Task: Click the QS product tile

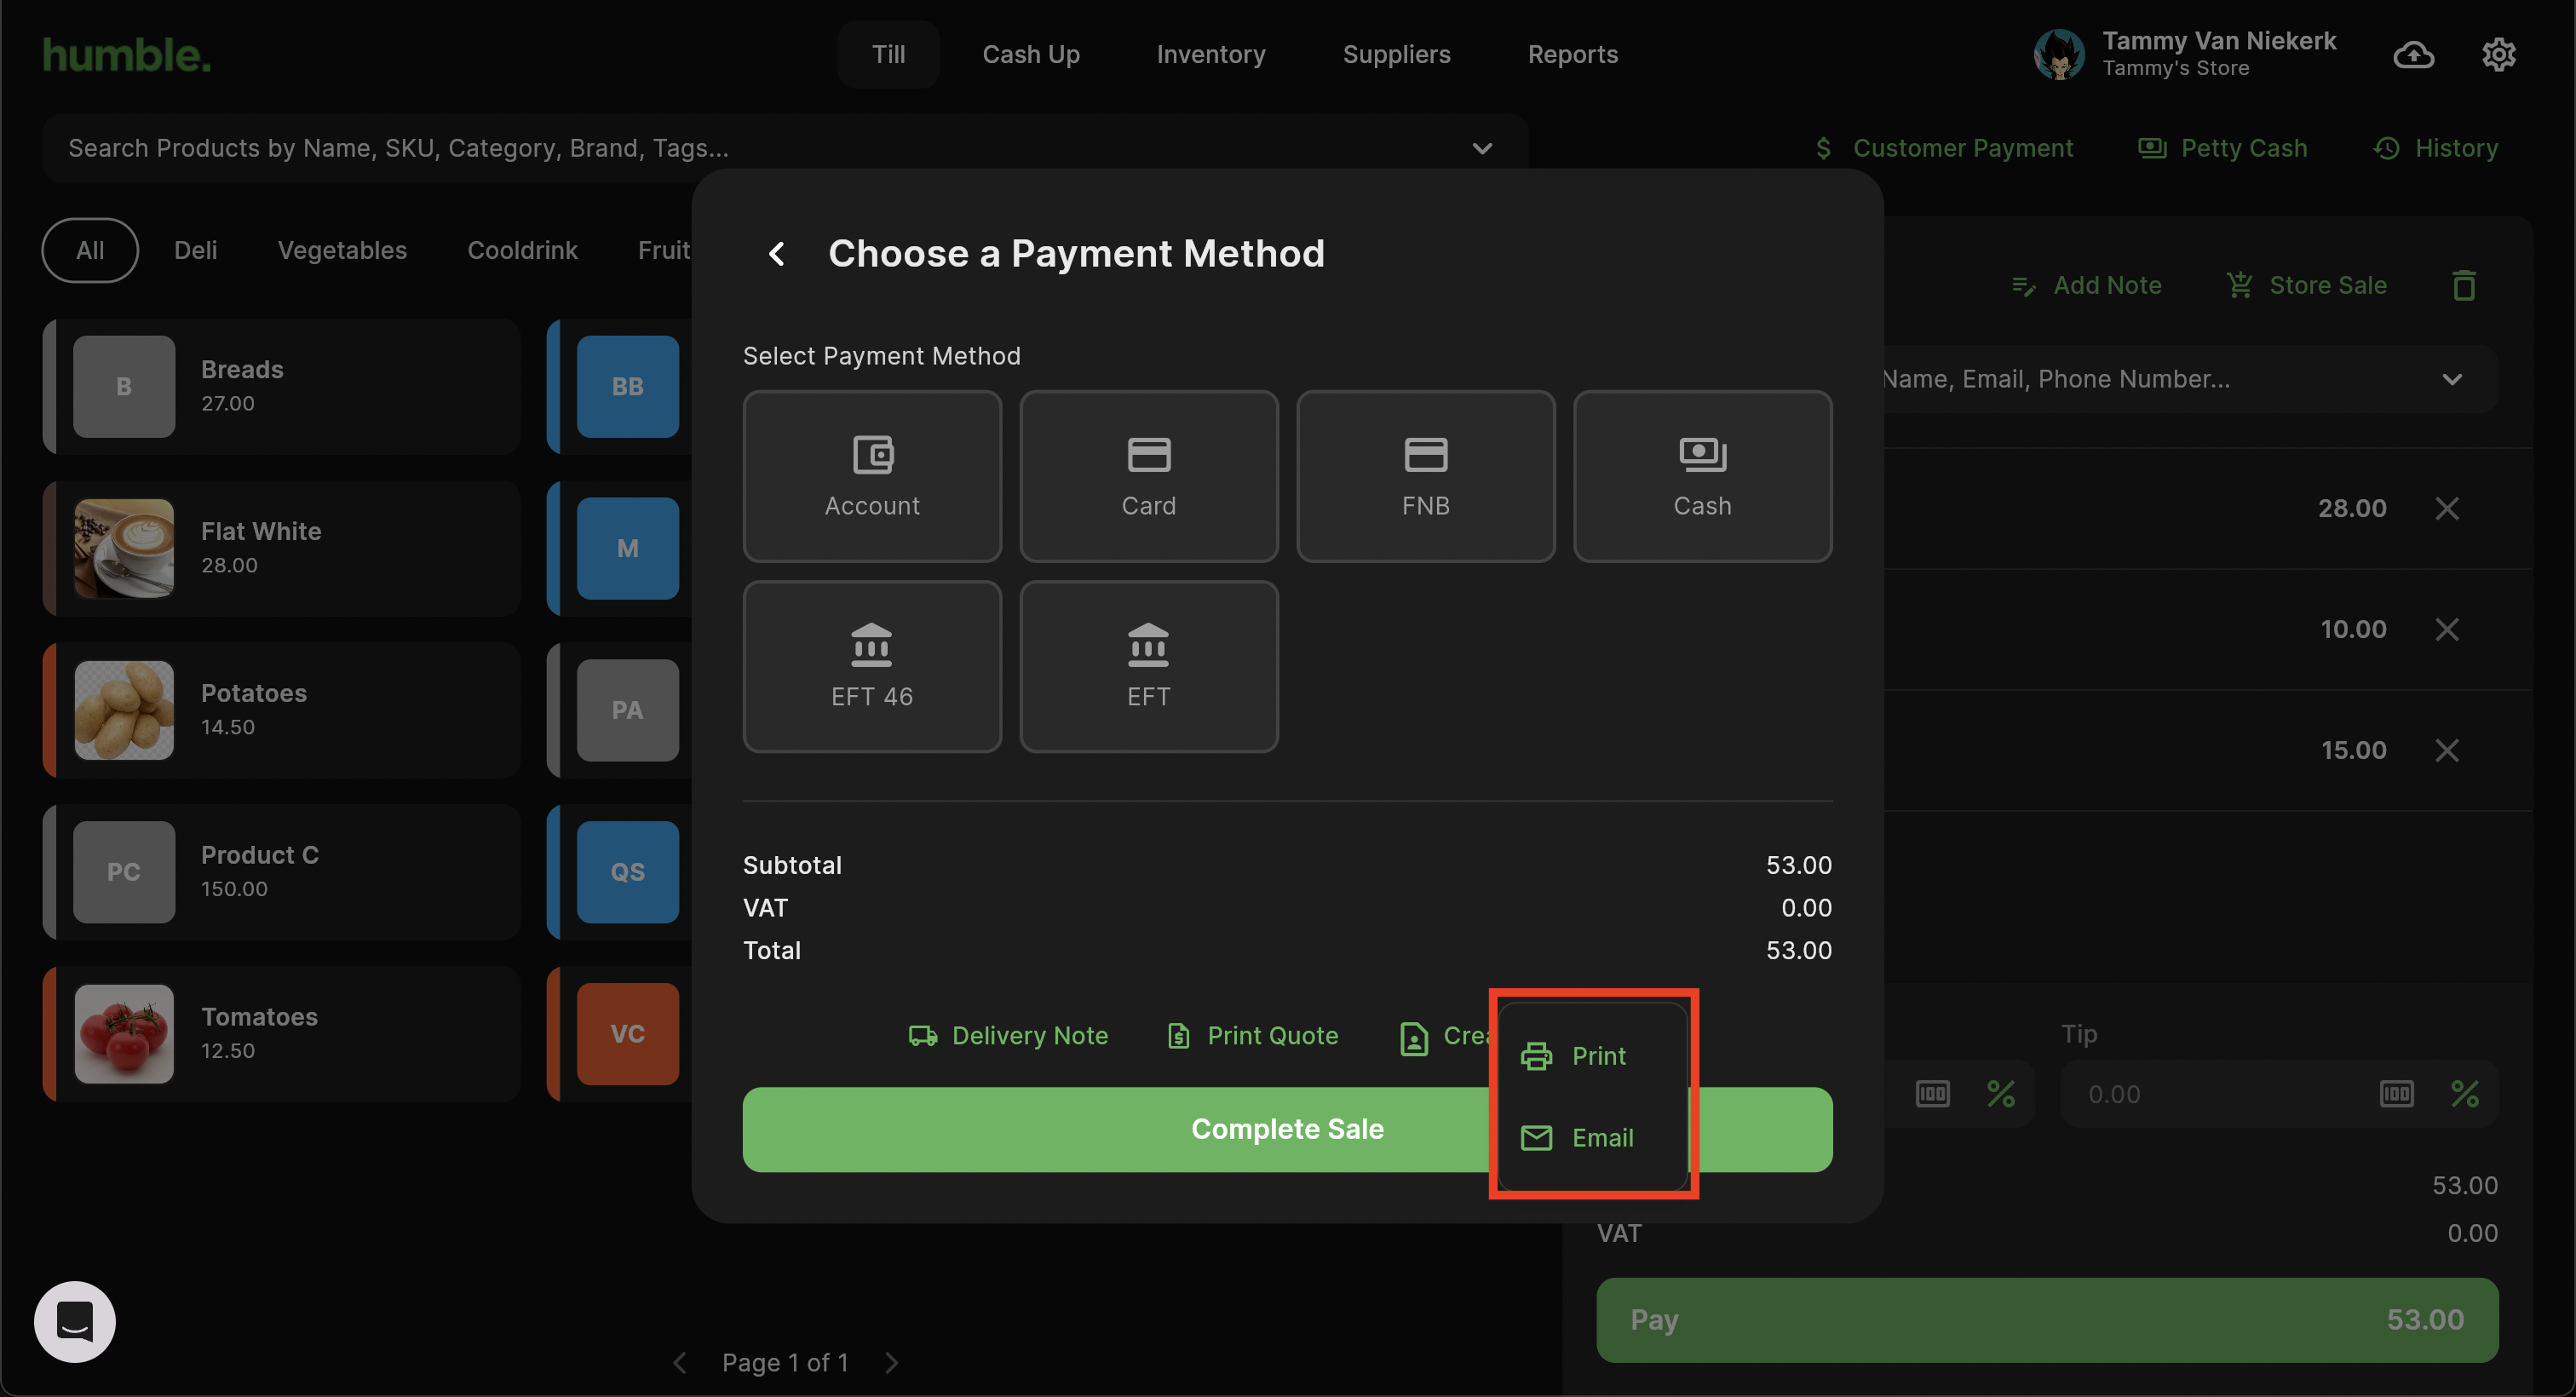Action: click(627, 872)
